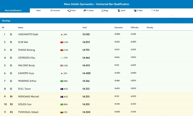193x116 pixels.
Task: Open SUN Wei's name
Action: click(x=23, y=42)
